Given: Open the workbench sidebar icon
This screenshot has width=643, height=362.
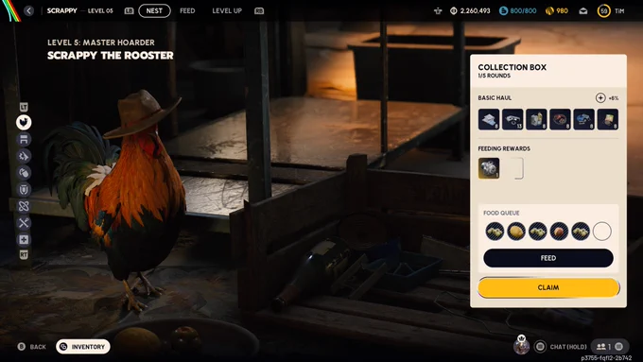Looking at the screenshot, I should click(24, 139).
